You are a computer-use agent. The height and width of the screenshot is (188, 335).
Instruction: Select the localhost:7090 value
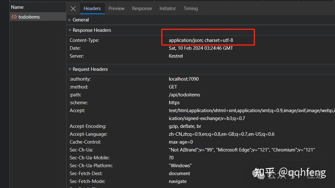tap(183, 79)
